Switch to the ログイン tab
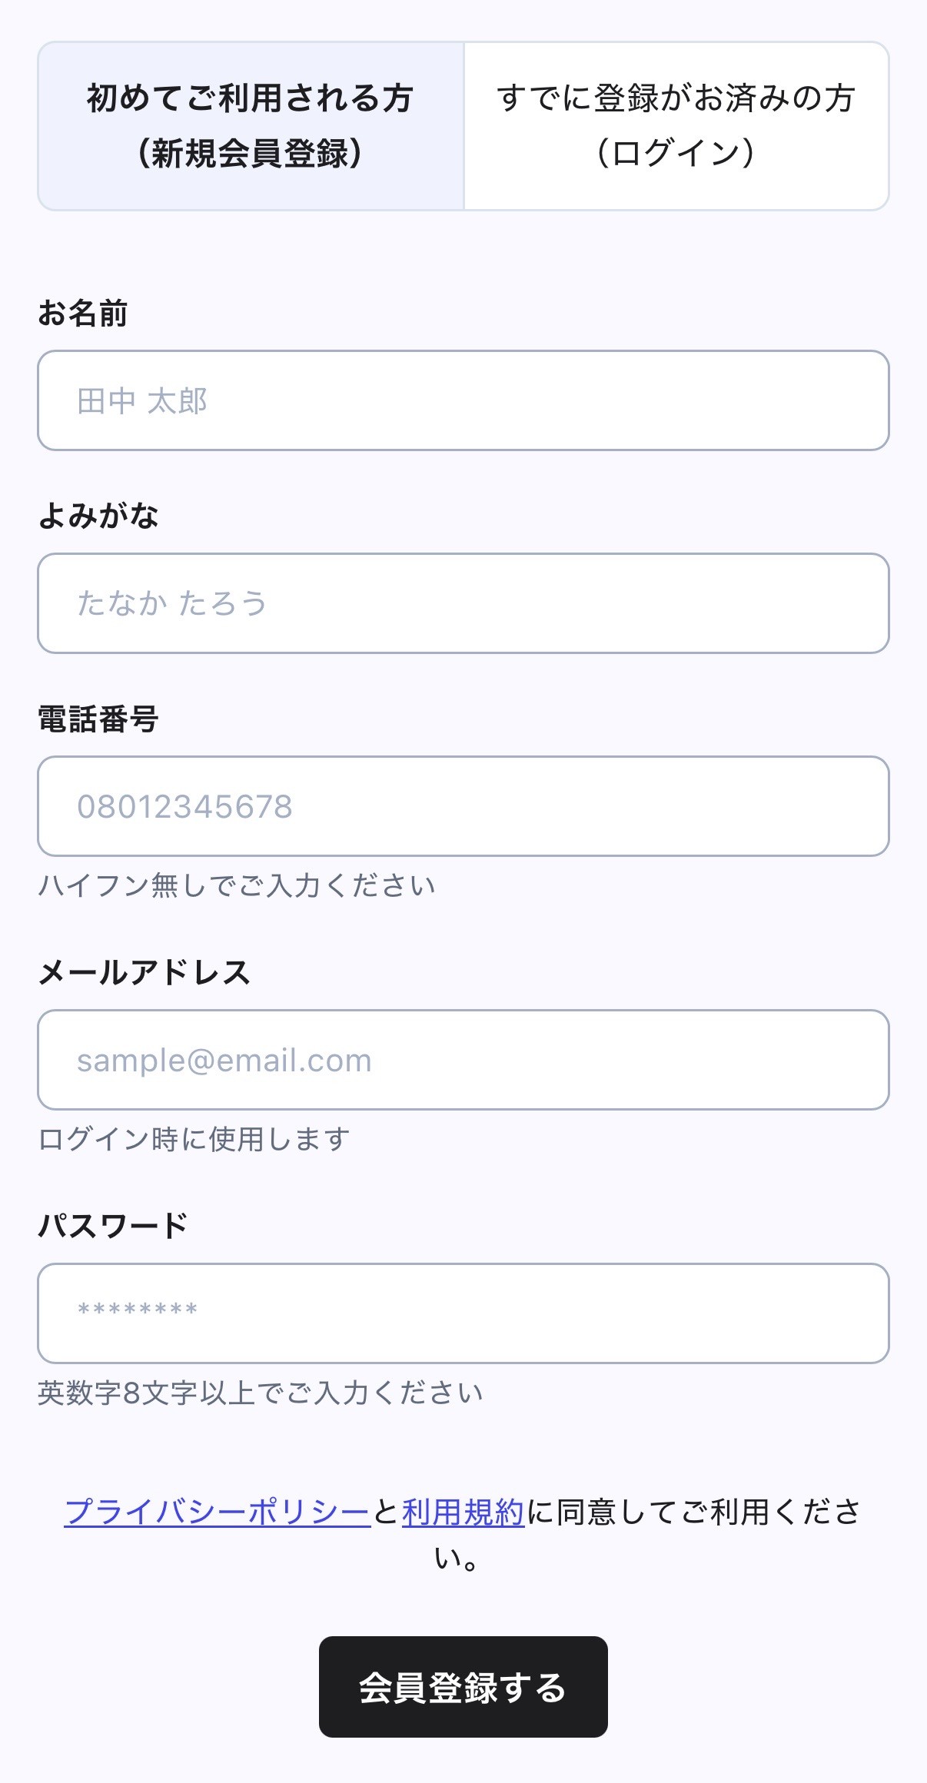This screenshot has height=1783, width=927. pos(676,126)
